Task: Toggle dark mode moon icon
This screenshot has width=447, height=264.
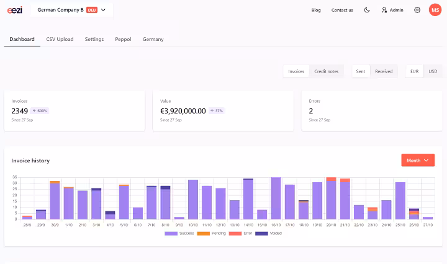Action: (367, 10)
